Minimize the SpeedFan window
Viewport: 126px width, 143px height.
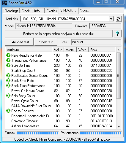tap(98, 2)
